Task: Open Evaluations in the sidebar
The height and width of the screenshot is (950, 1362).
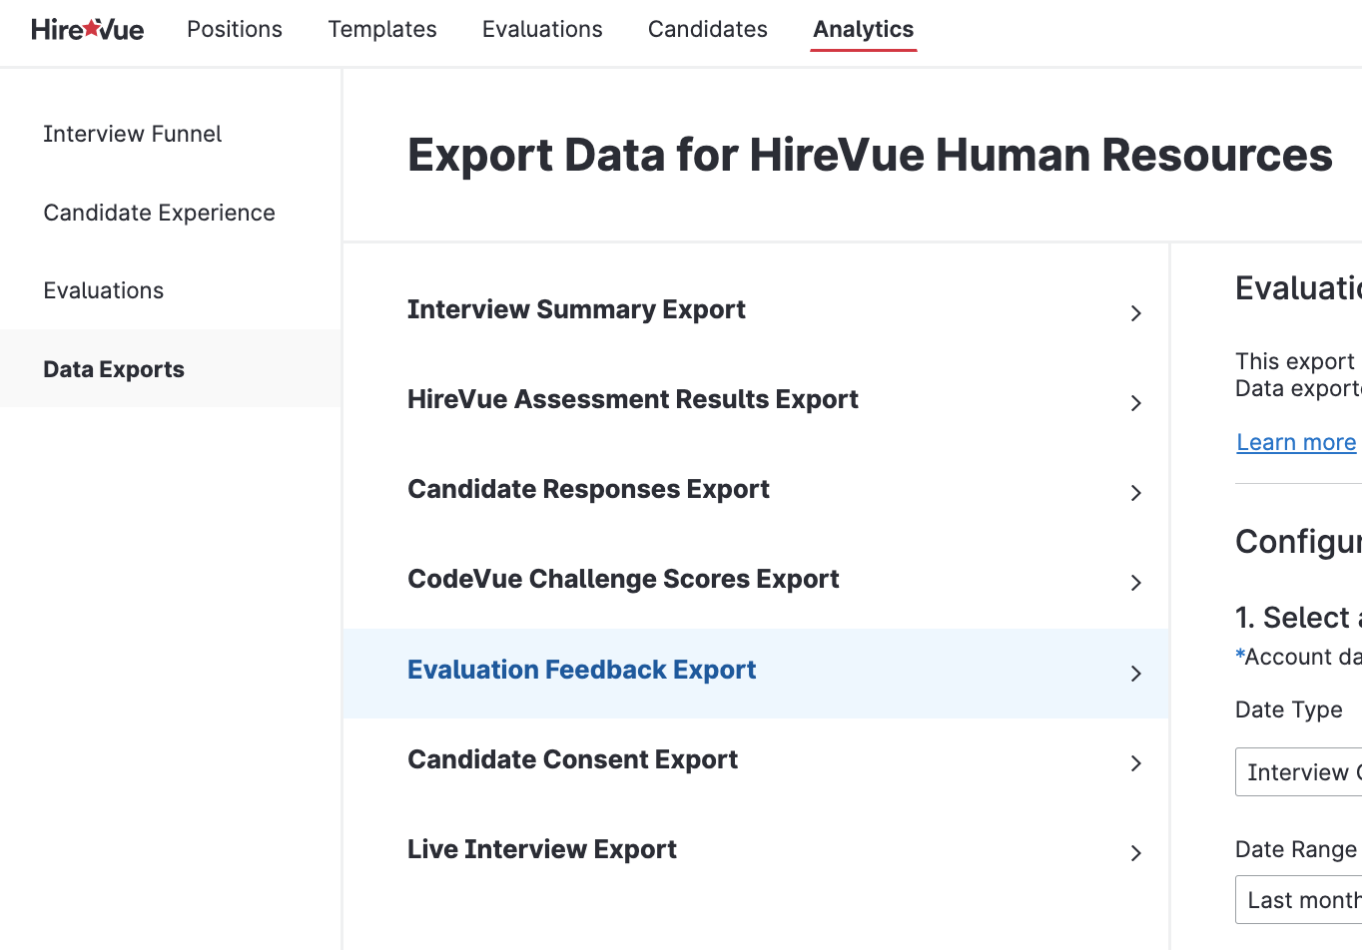Action: [104, 290]
